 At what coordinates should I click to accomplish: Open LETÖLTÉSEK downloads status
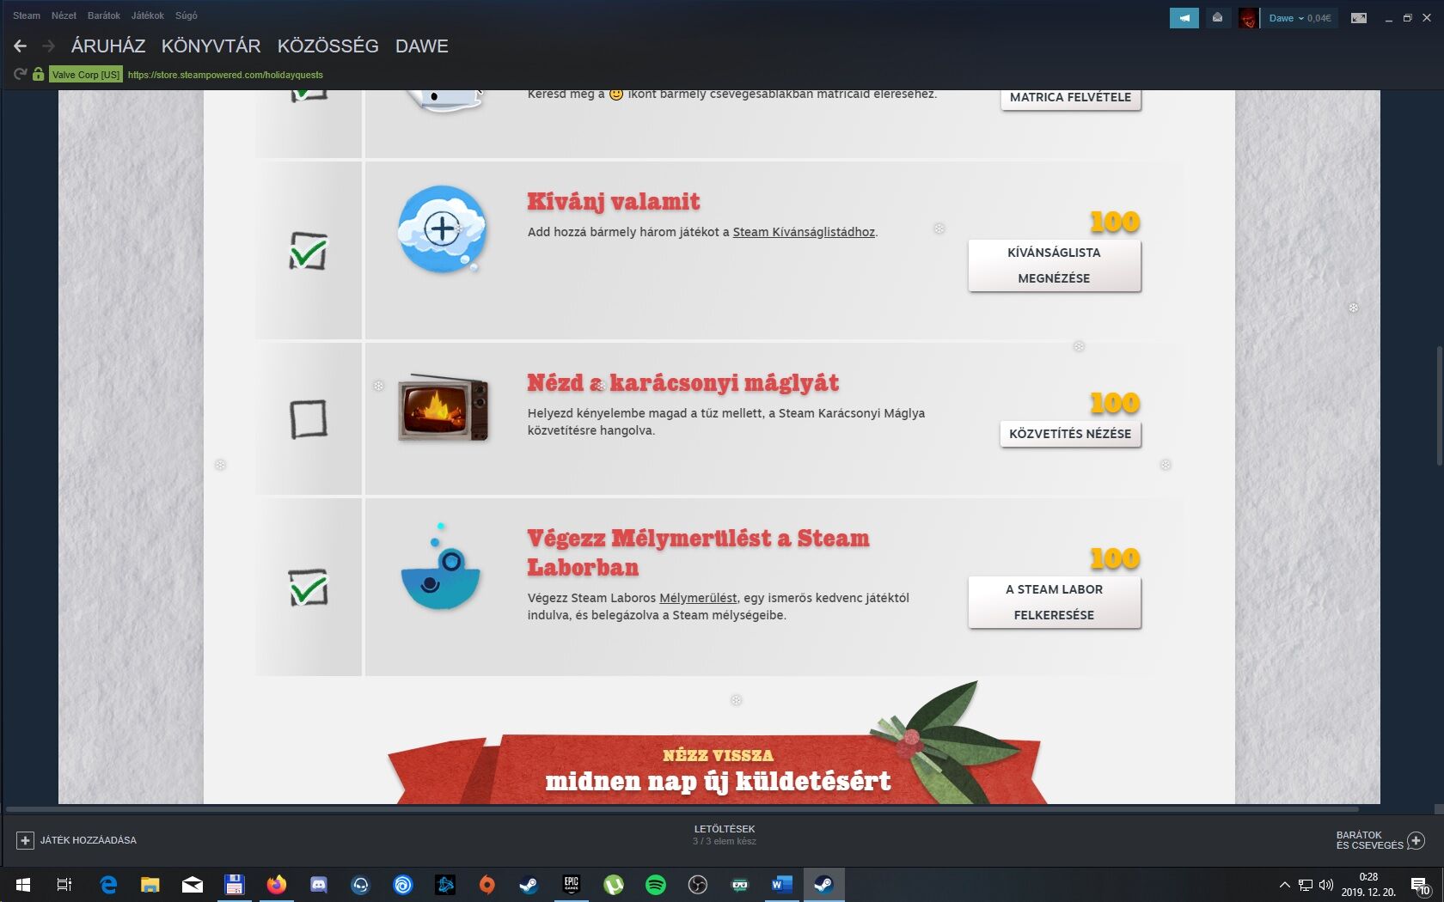[725, 835]
